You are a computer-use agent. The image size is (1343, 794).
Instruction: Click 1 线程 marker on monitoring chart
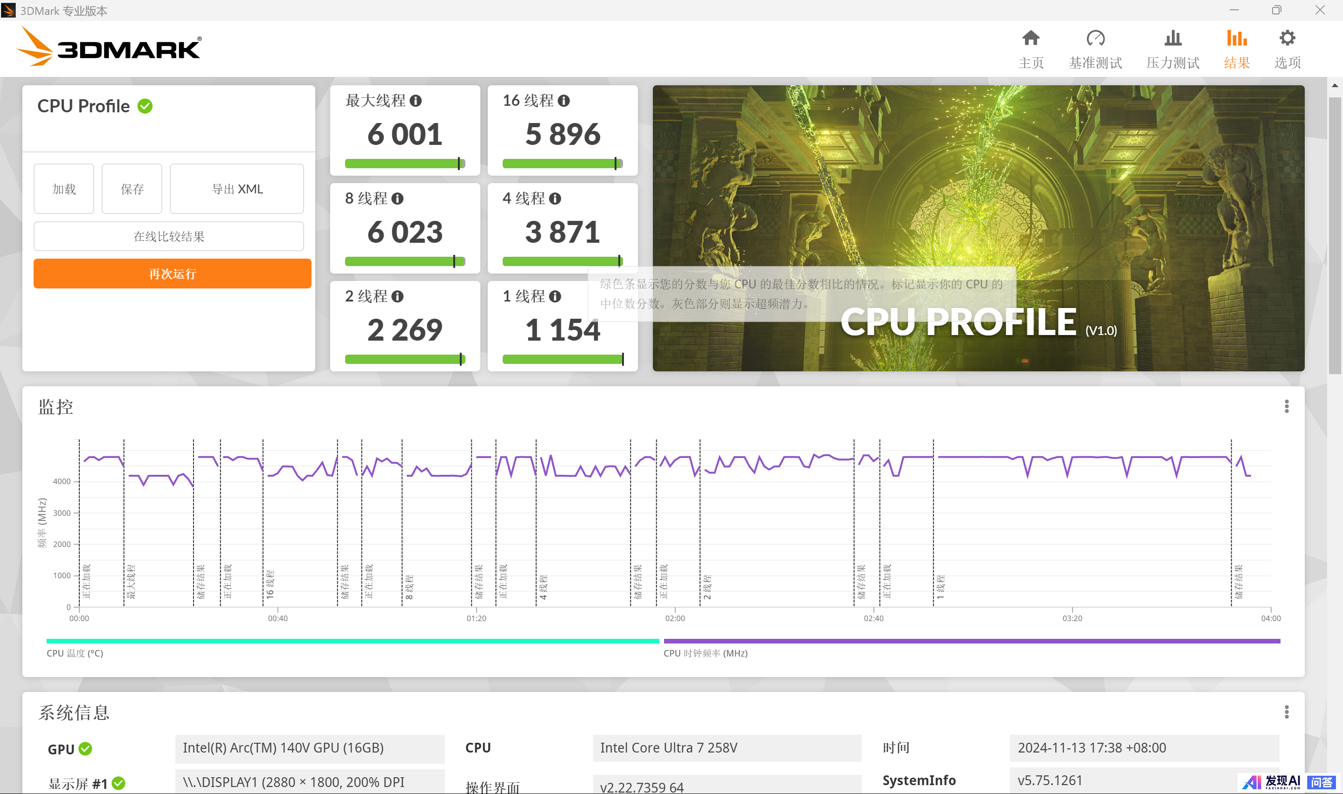tap(941, 587)
